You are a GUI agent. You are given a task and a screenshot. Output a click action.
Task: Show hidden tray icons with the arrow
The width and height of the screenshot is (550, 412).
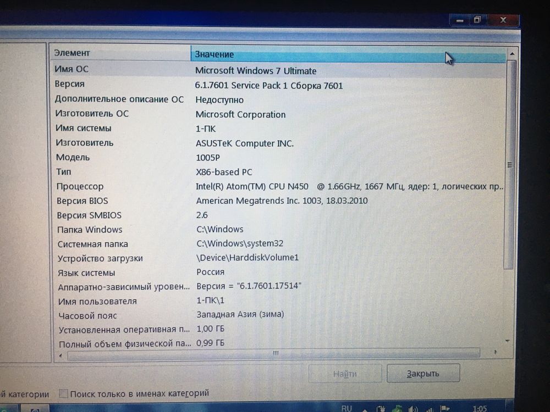365,409
